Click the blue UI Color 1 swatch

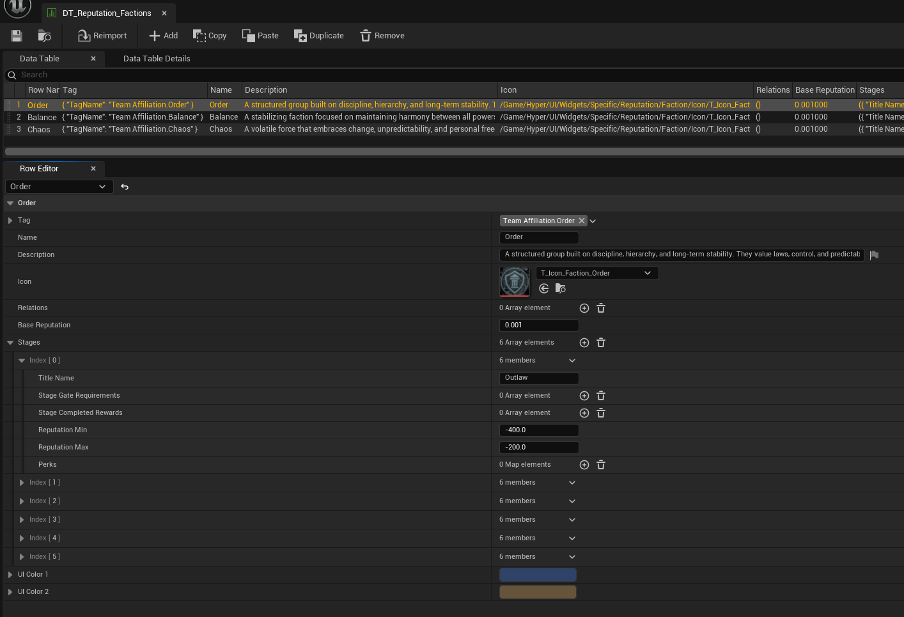[538, 575]
